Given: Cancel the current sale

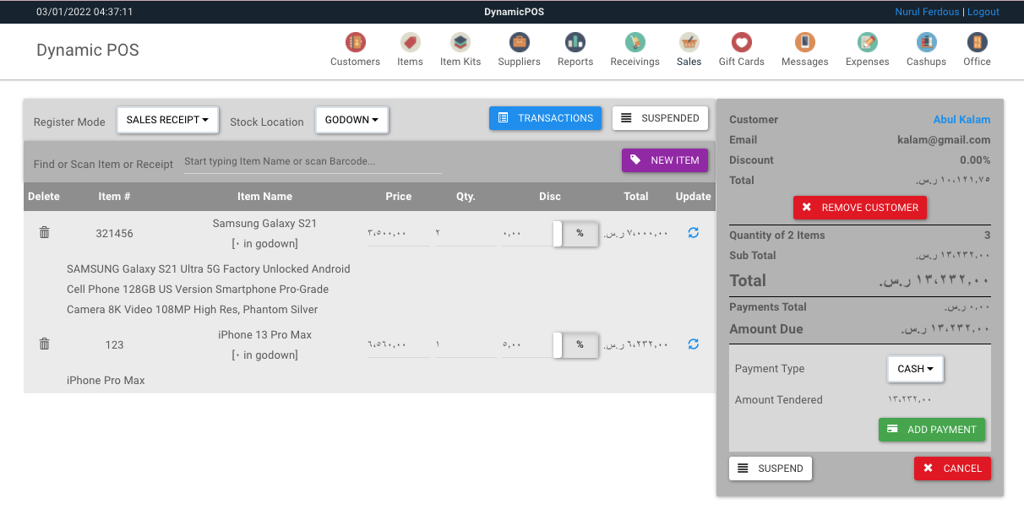Looking at the screenshot, I should pos(952,469).
